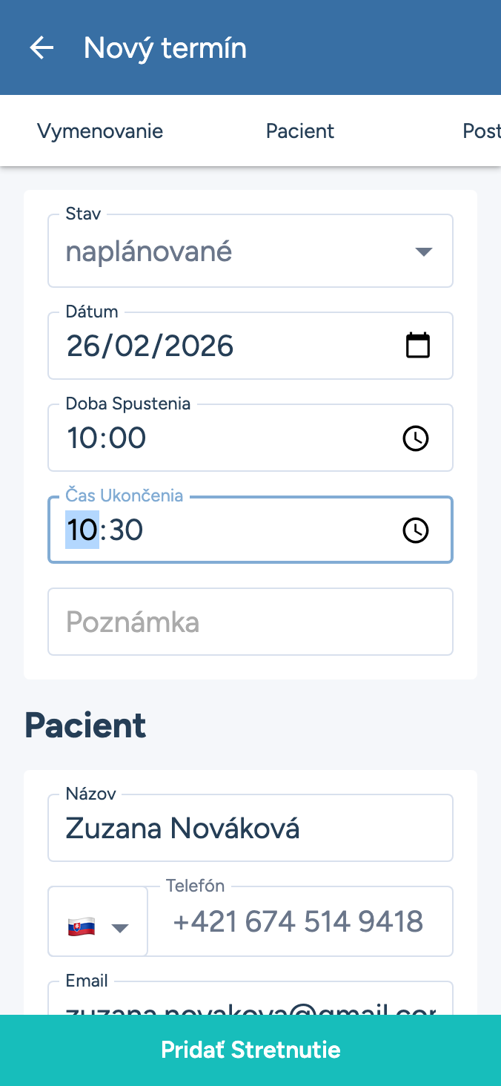501x1086 pixels.
Task: Click the Poznámka note field
Action: coord(250,622)
